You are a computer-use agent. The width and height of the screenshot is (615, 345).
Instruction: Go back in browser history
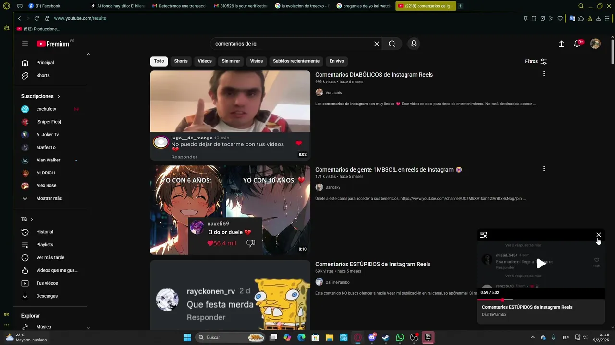pos(19,18)
